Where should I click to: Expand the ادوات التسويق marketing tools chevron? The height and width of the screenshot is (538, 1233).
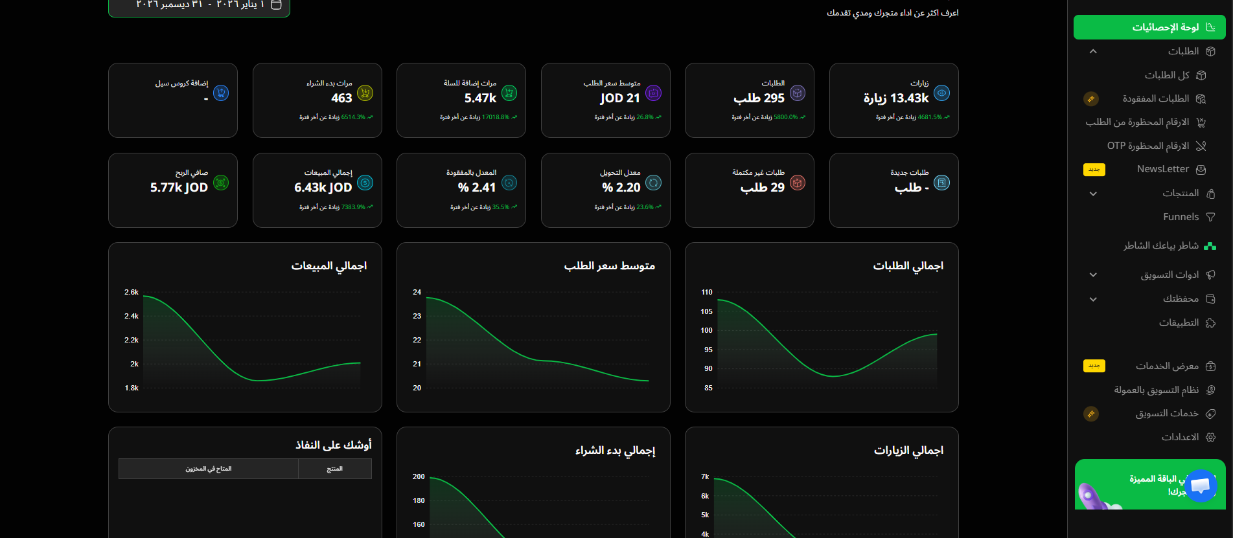point(1093,275)
